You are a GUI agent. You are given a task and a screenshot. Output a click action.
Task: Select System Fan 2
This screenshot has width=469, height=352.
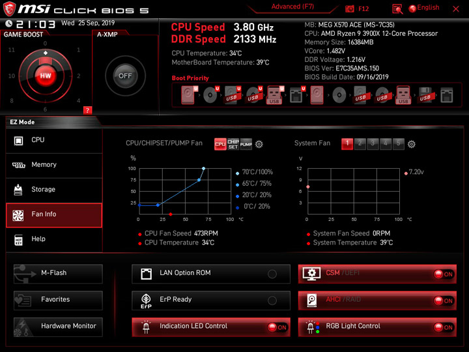(x=360, y=143)
